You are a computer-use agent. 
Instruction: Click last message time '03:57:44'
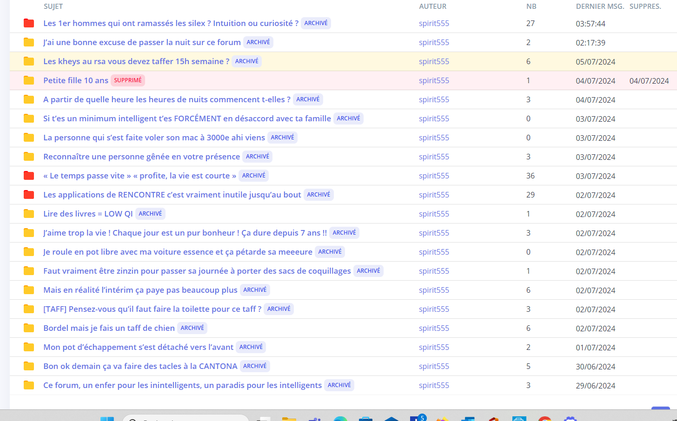pos(591,24)
